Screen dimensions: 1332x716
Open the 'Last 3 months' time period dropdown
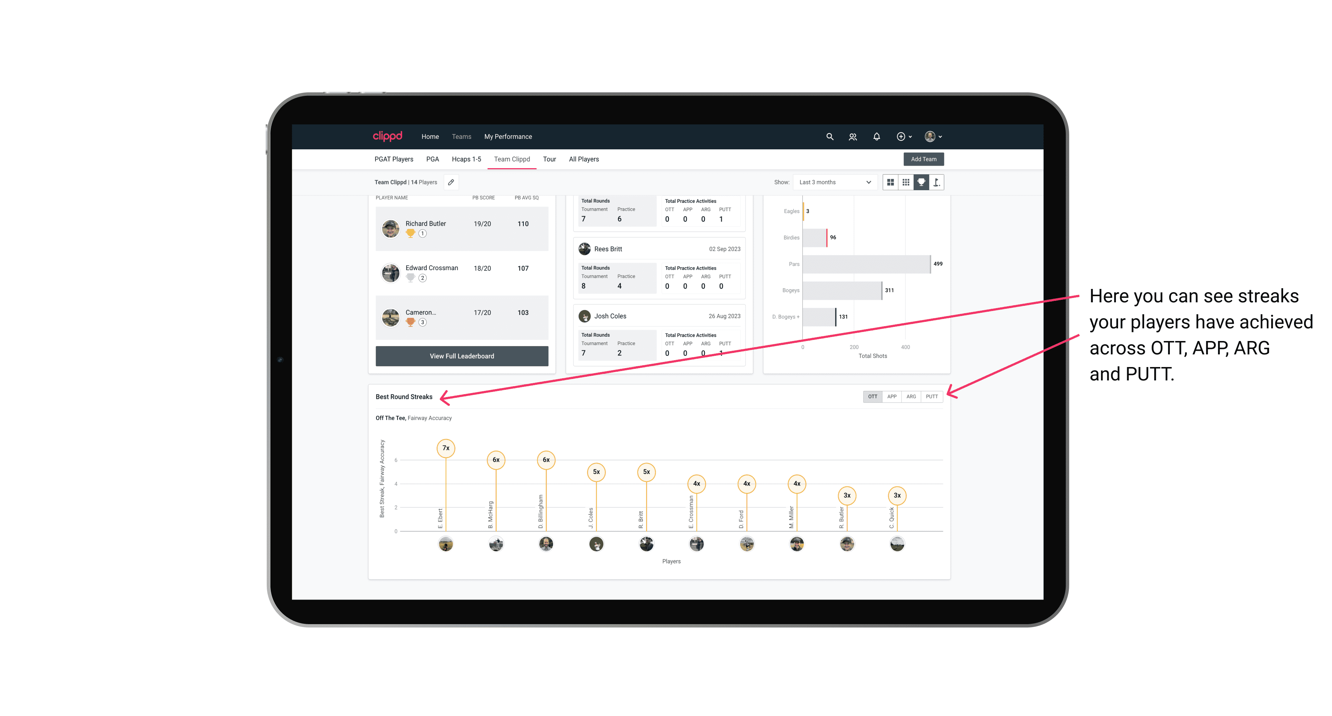click(x=834, y=183)
